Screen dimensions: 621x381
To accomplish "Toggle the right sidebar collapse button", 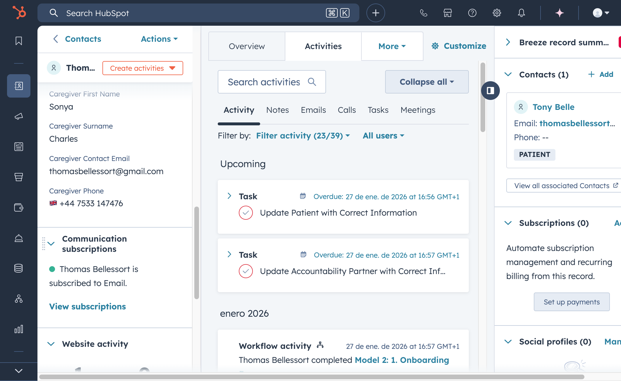I will (490, 91).
